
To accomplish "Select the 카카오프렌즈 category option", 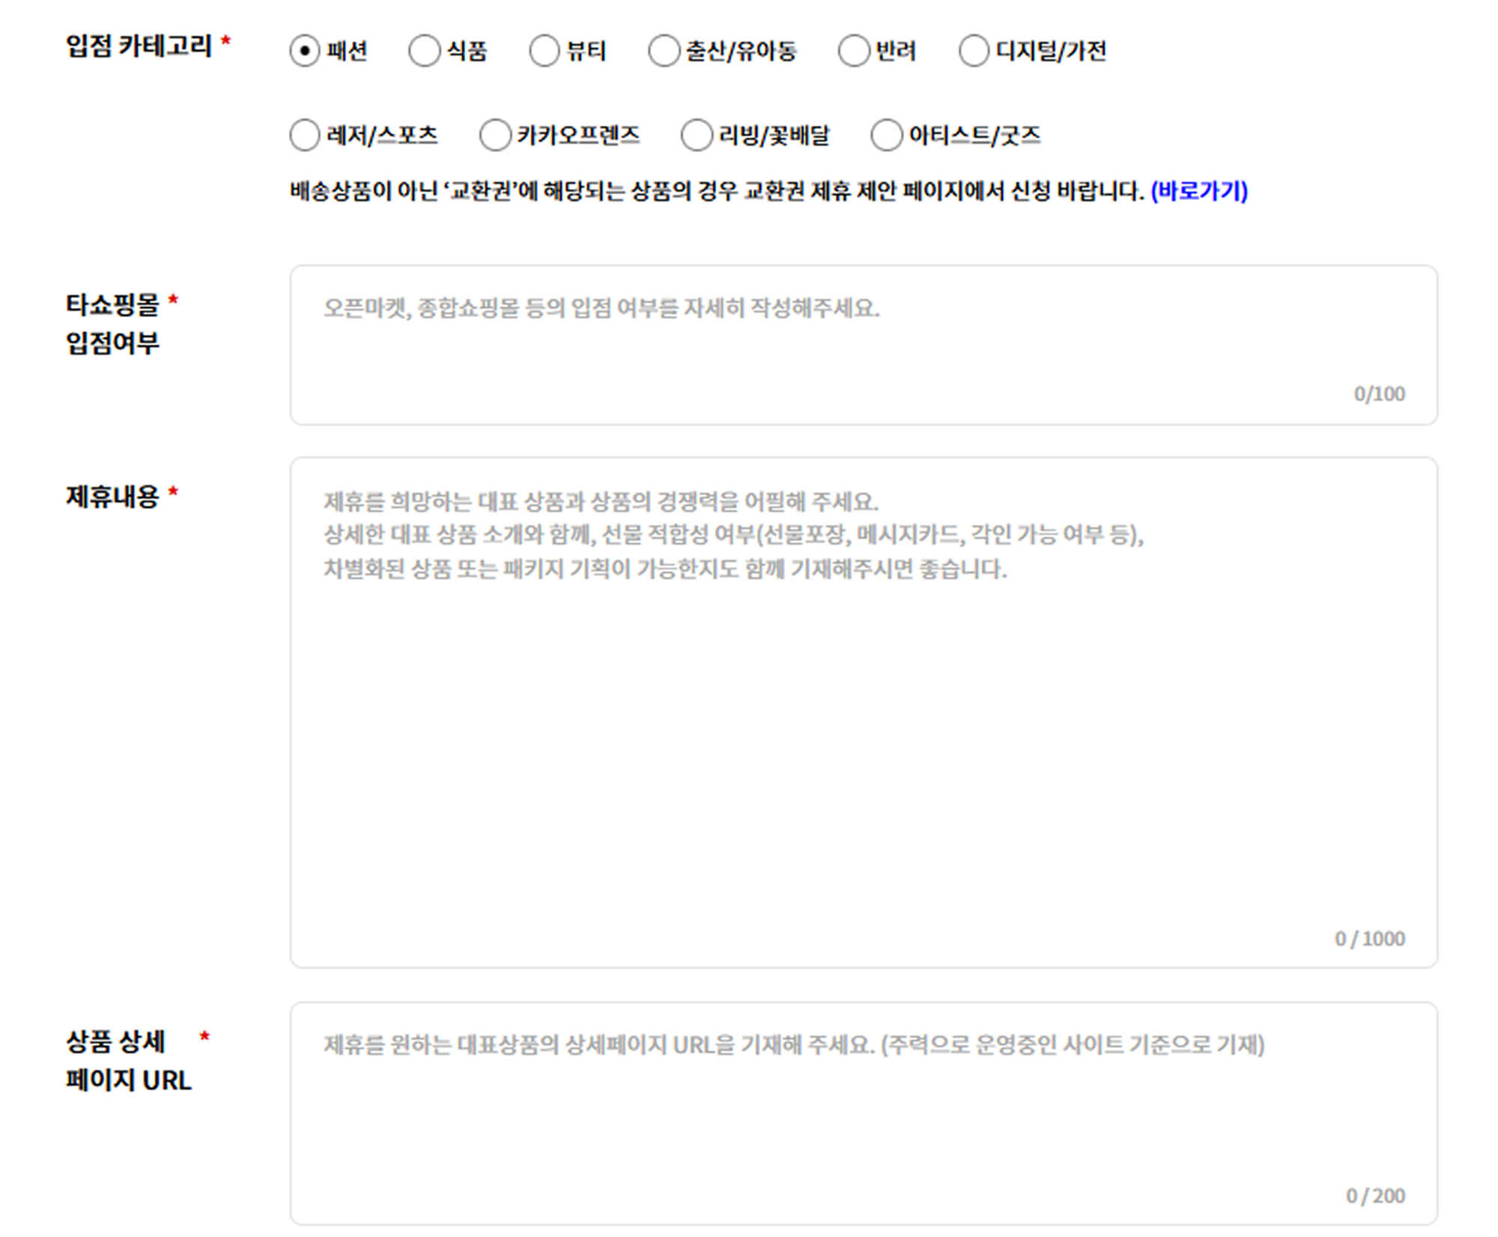I will [x=494, y=136].
